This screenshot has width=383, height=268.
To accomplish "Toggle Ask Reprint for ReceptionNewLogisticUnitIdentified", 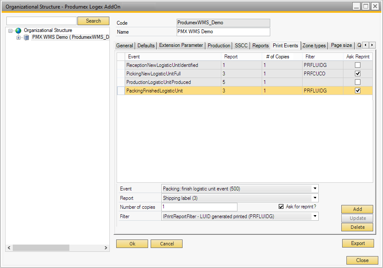I will (x=357, y=65).
